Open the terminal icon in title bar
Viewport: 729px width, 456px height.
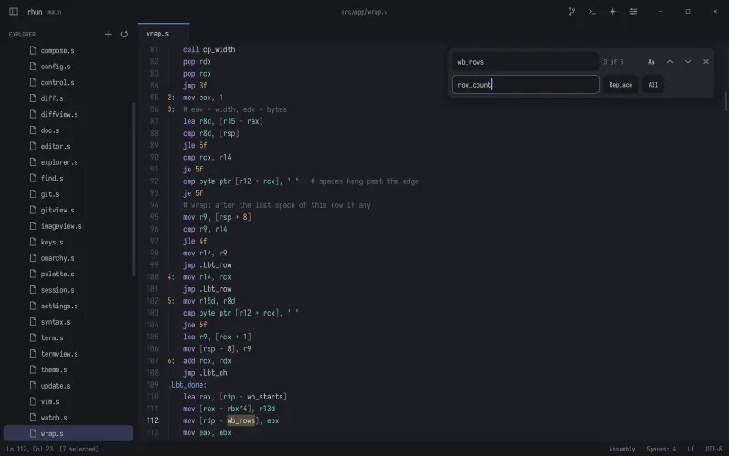tap(591, 12)
